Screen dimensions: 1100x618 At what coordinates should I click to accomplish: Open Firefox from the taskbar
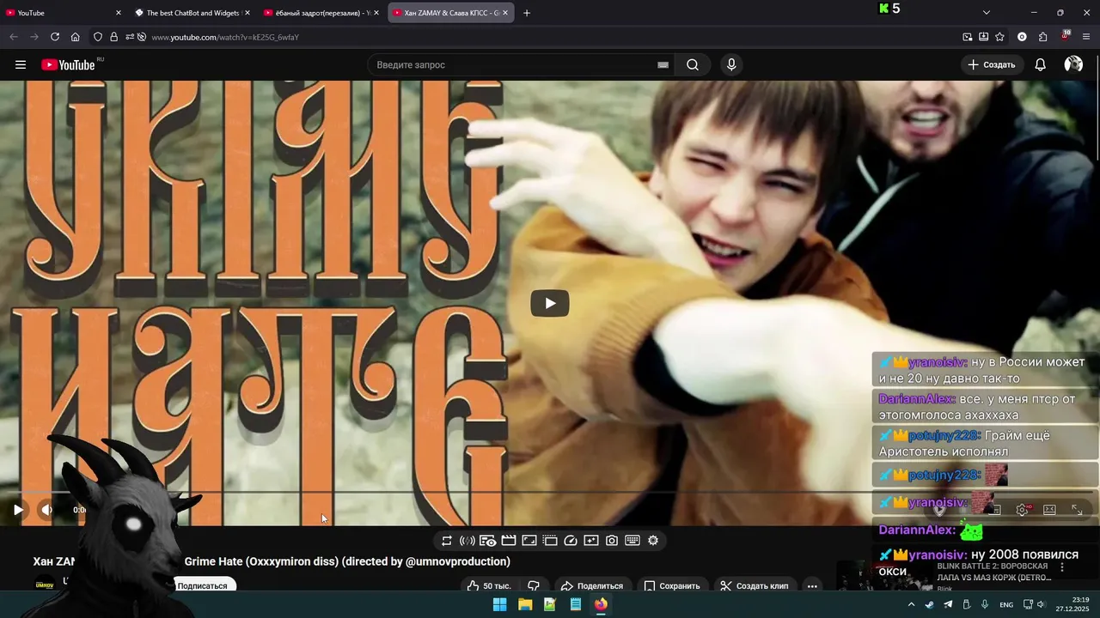[x=601, y=604]
